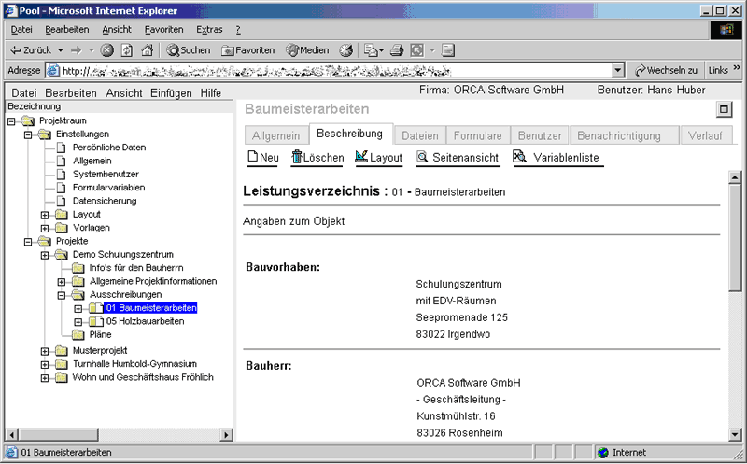
Task: Click the Löschen trash icon
Action: point(297,157)
